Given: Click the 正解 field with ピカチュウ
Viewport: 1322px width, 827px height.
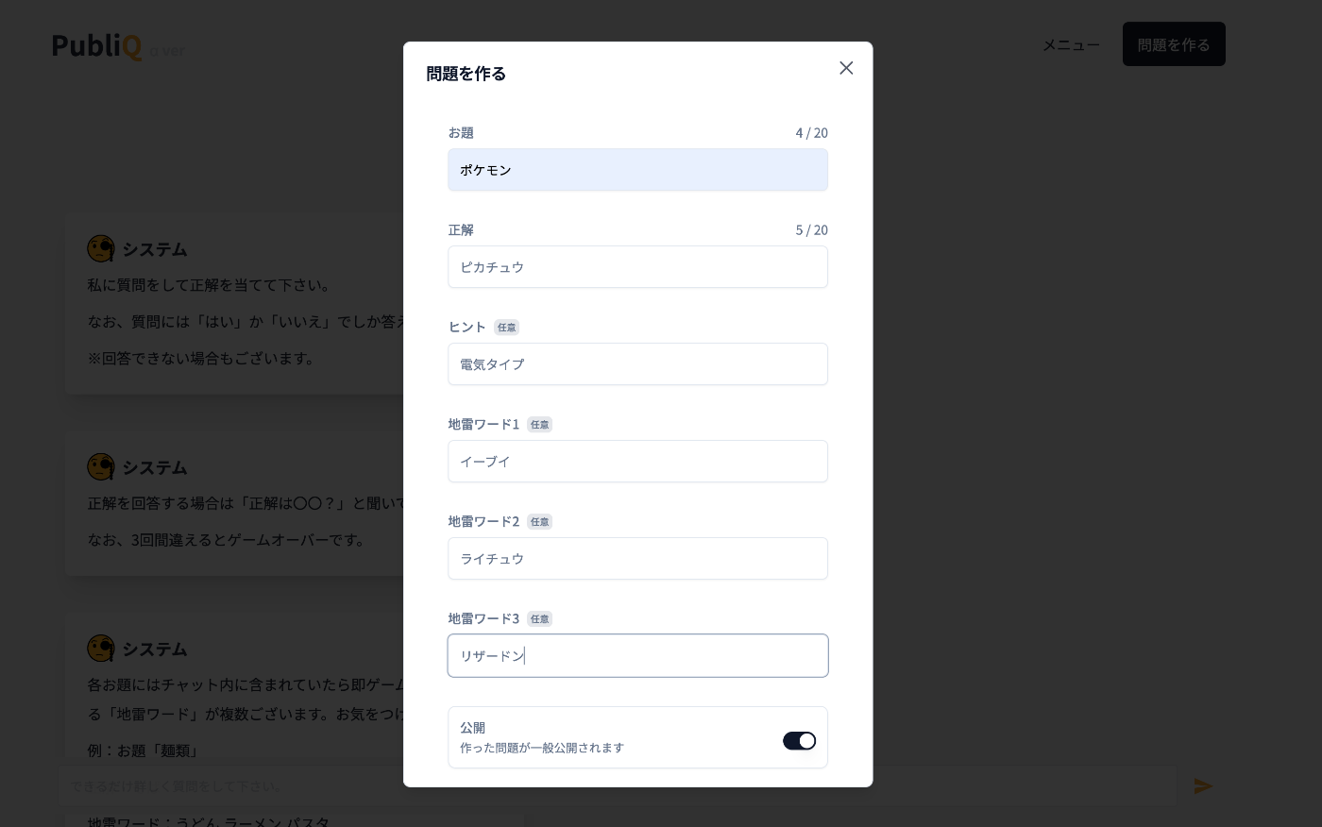Looking at the screenshot, I should (x=637, y=267).
